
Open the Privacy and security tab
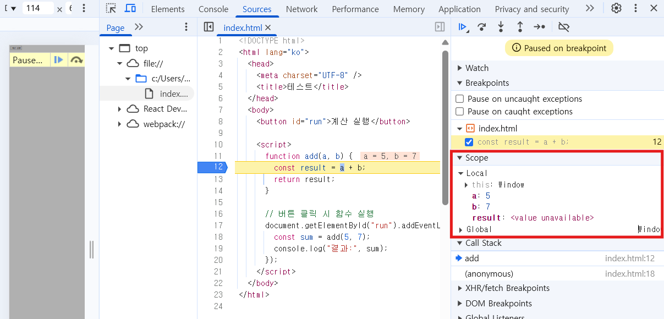coord(532,9)
